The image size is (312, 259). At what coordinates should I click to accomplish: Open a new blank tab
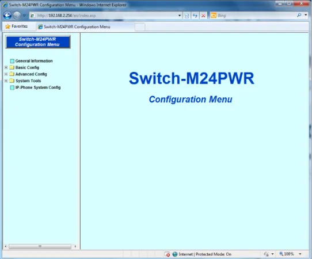tap(140, 27)
